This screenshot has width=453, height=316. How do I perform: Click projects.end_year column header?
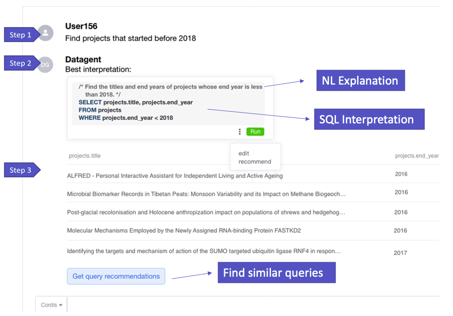click(417, 156)
